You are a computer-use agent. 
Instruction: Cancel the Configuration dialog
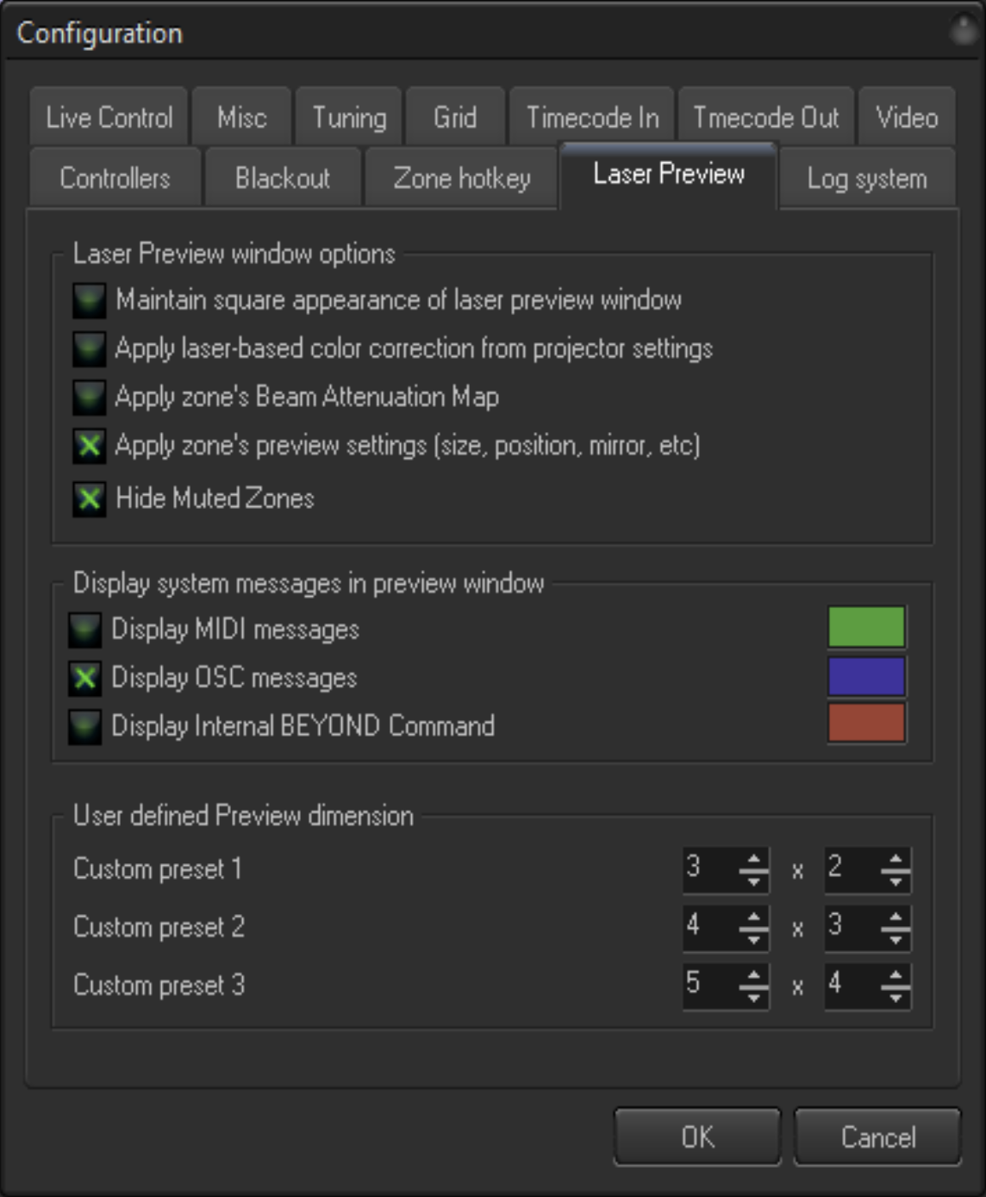pos(877,1137)
